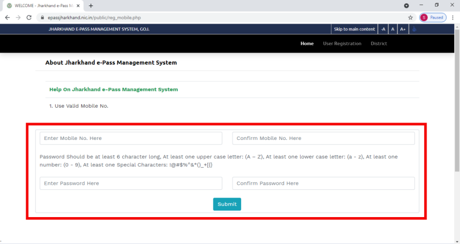Click the browser forward arrow
This screenshot has height=244, width=460.
click(x=18, y=17)
